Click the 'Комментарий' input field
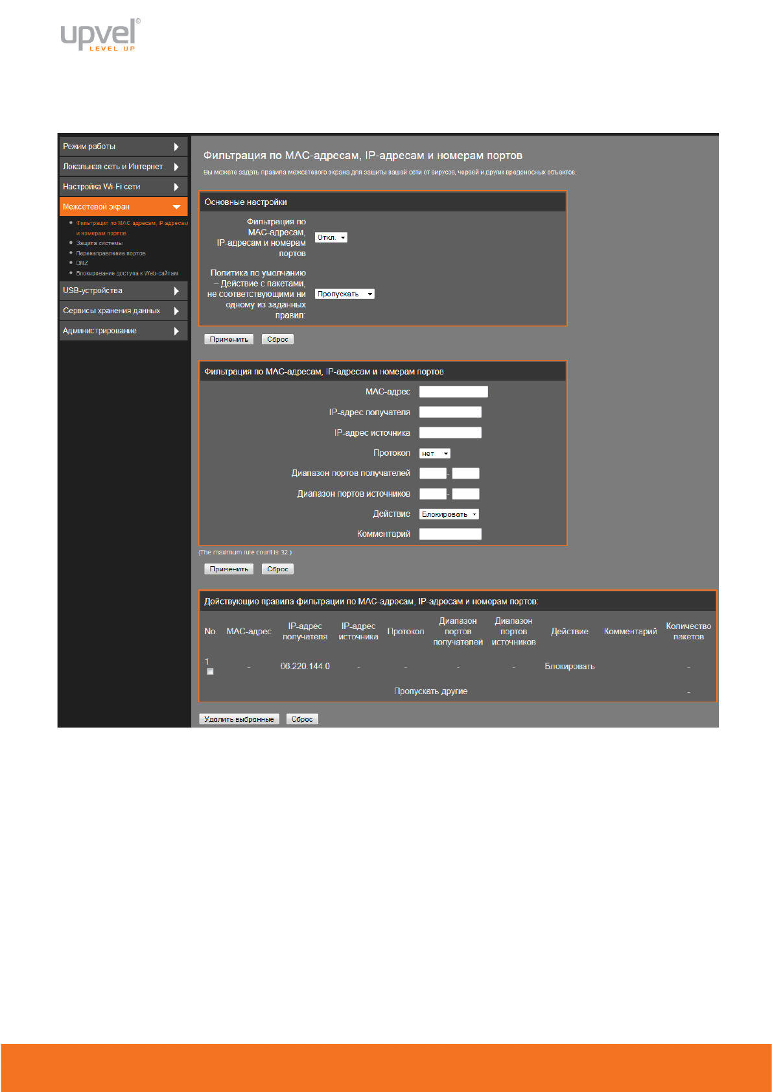Viewport: 772px width, 1092px height. (450, 534)
